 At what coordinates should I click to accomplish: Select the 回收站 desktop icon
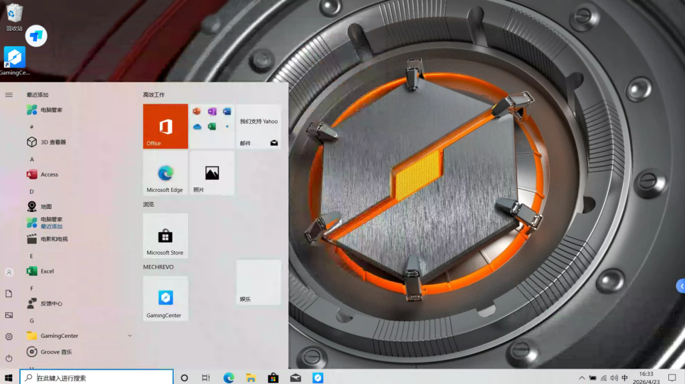pos(15,17)
